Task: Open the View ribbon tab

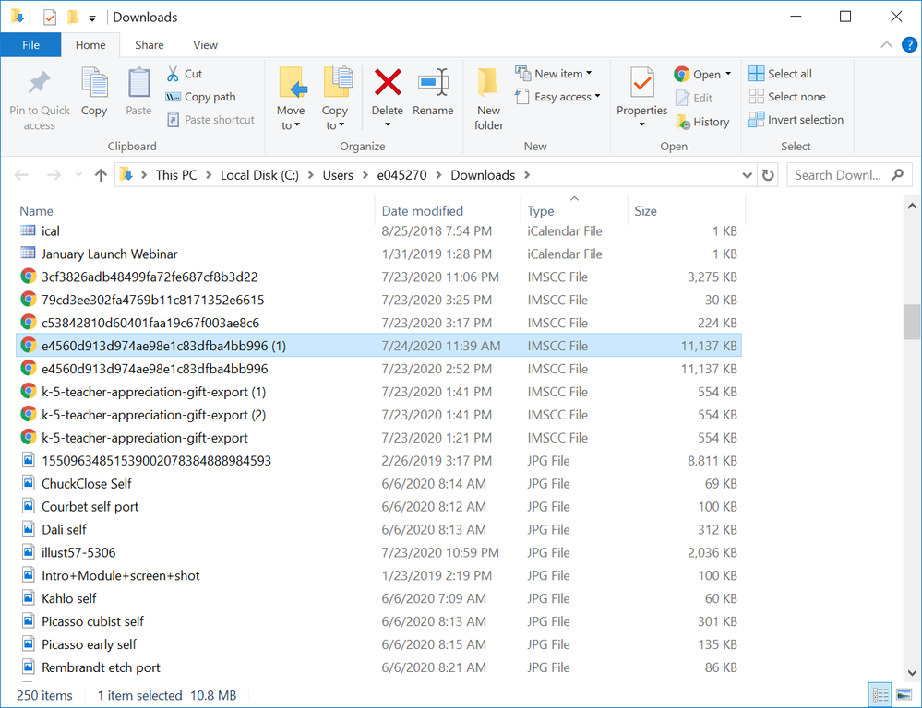Action: pyautogui.click(x=205, y=44)
